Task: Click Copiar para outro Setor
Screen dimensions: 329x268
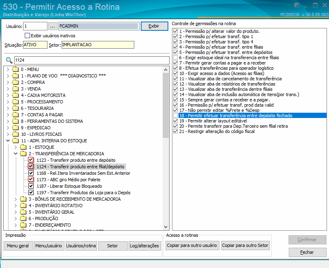Action: tap(245, 246)
